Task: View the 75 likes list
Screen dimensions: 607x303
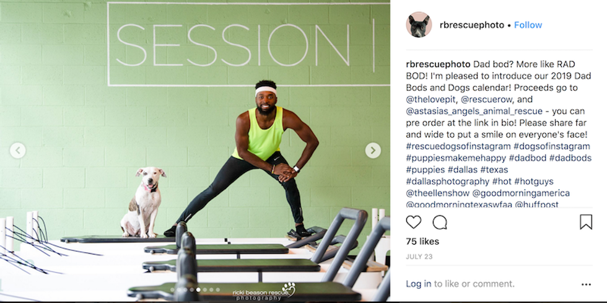Action: [x=422, y=242]
